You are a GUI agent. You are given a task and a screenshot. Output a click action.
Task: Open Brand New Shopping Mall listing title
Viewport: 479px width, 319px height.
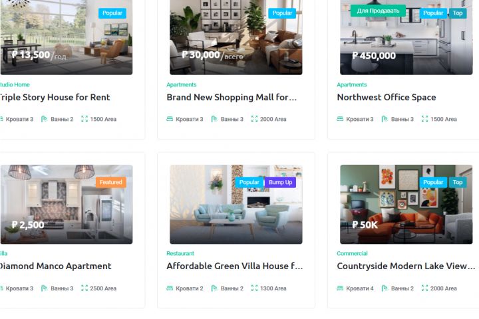[x=232, y=97]
